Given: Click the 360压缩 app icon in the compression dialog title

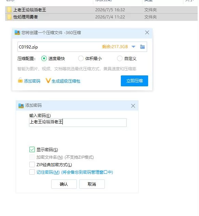Looking at the screenshot, I should pyautogui.click(x=17, y=33).
